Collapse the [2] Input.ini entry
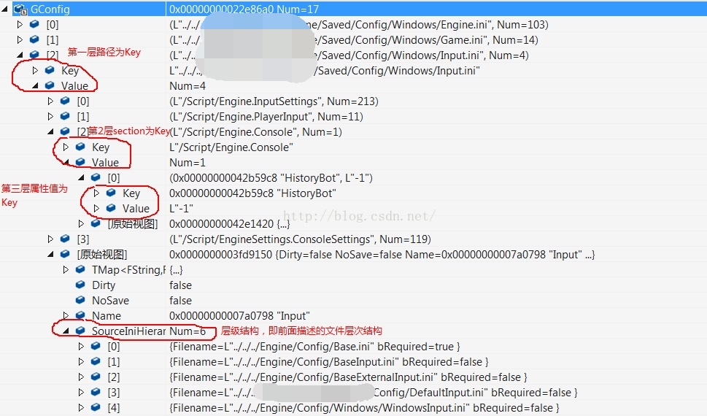The width and height of the screenshot is (707, 416). [x=20, y=55]
